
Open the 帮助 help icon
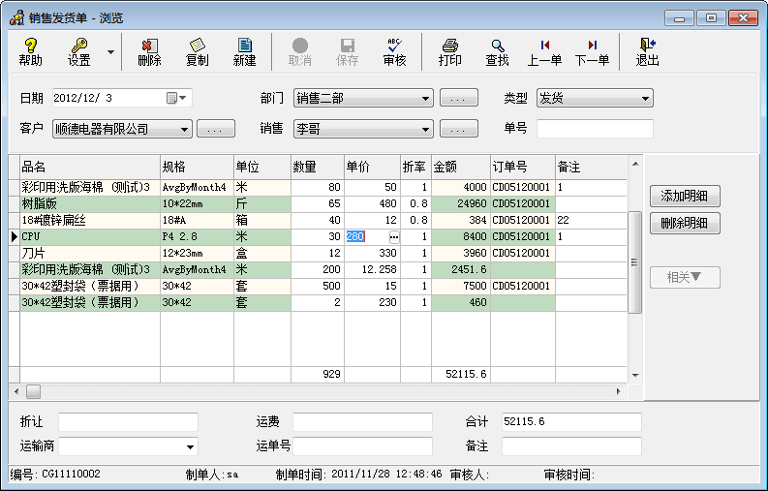[x=30, y=52]
